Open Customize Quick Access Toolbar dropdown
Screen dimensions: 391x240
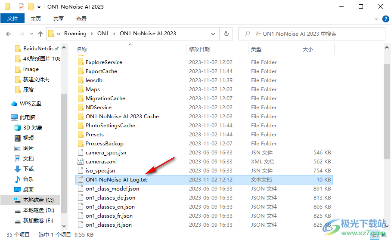pos(39,7)
